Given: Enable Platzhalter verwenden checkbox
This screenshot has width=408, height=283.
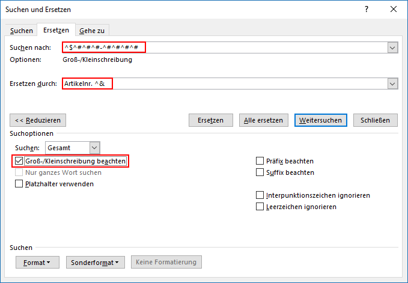Looking at the screenshot, I should (19, 184).
